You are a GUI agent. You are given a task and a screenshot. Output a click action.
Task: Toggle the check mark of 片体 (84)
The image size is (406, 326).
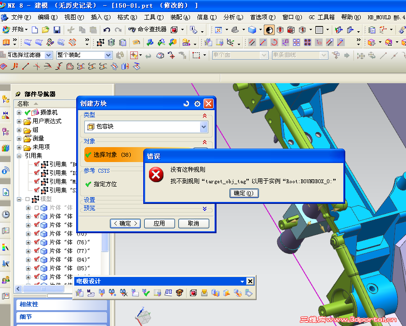37,260
